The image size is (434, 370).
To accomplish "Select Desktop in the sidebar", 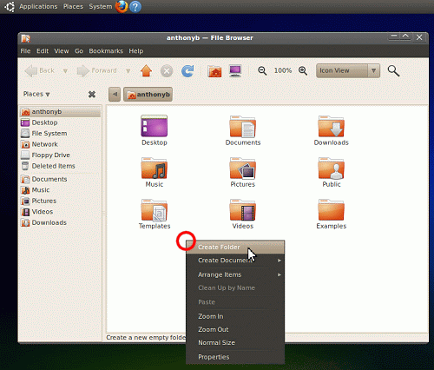I will pos(60,122).
